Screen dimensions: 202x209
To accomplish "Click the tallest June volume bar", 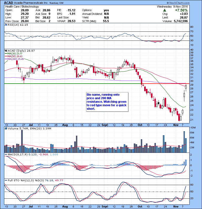I will pyautogui.click(x=22, y=141).
